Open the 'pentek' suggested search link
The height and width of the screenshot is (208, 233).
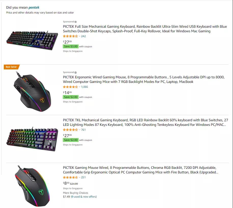coord(34,8)
